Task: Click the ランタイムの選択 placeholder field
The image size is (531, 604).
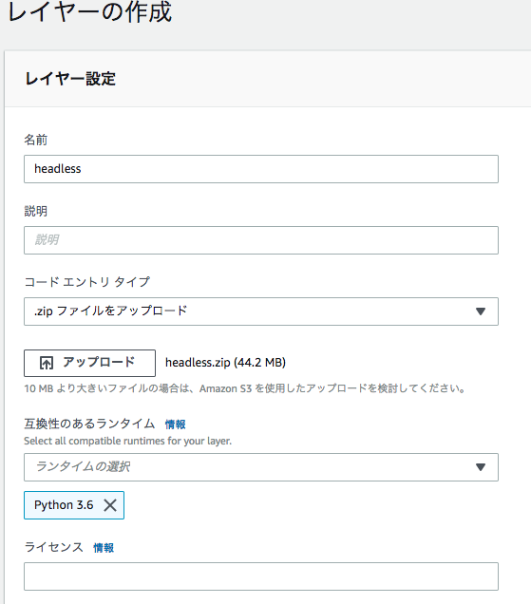Action: tap(261, 467)
